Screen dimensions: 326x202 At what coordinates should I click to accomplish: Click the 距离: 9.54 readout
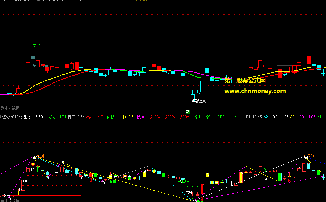76,117
